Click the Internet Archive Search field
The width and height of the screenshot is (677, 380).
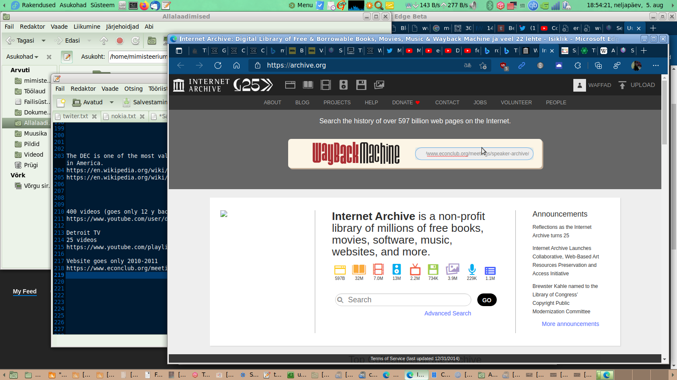403,300
